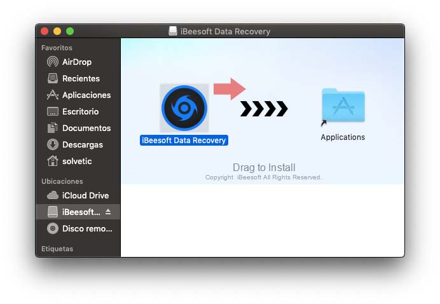
Task: Open the Aplicaciones sidebar entry
Action: (78, 95)
